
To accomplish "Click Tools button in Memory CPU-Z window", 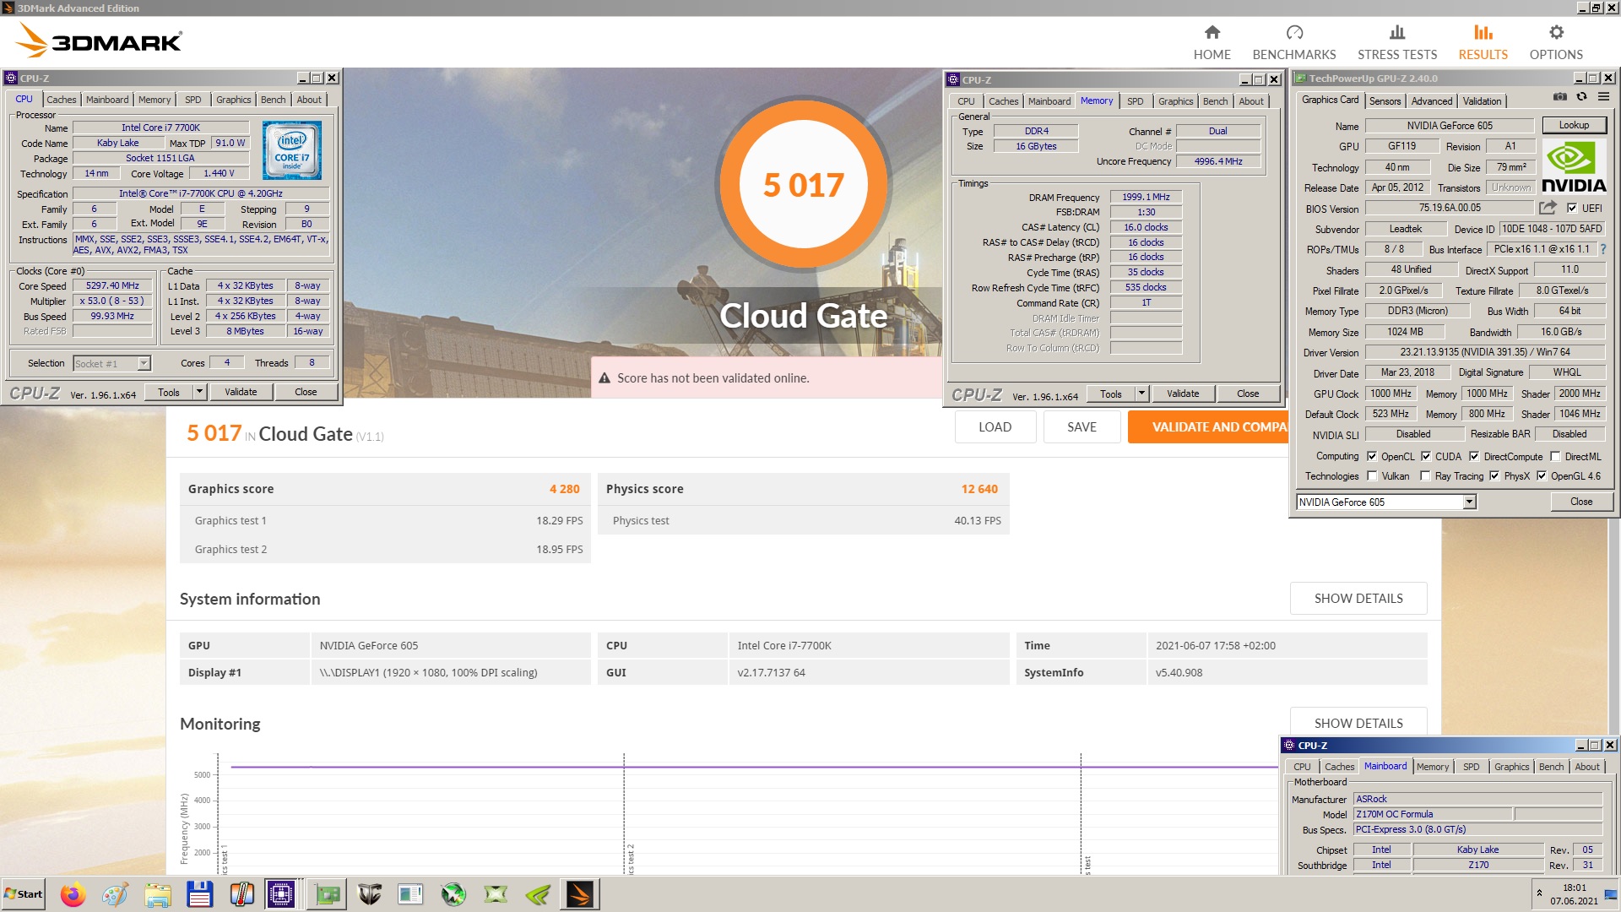I will [x=1110, y=394].
